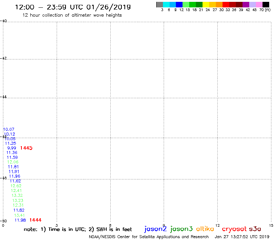Click the red pass time label 1445

pyautogui.click(x=26, y=148)
